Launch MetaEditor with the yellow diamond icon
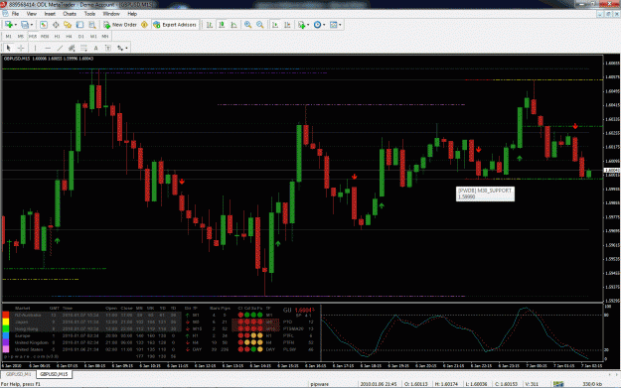621x388 pixels. tap(144, 25)
